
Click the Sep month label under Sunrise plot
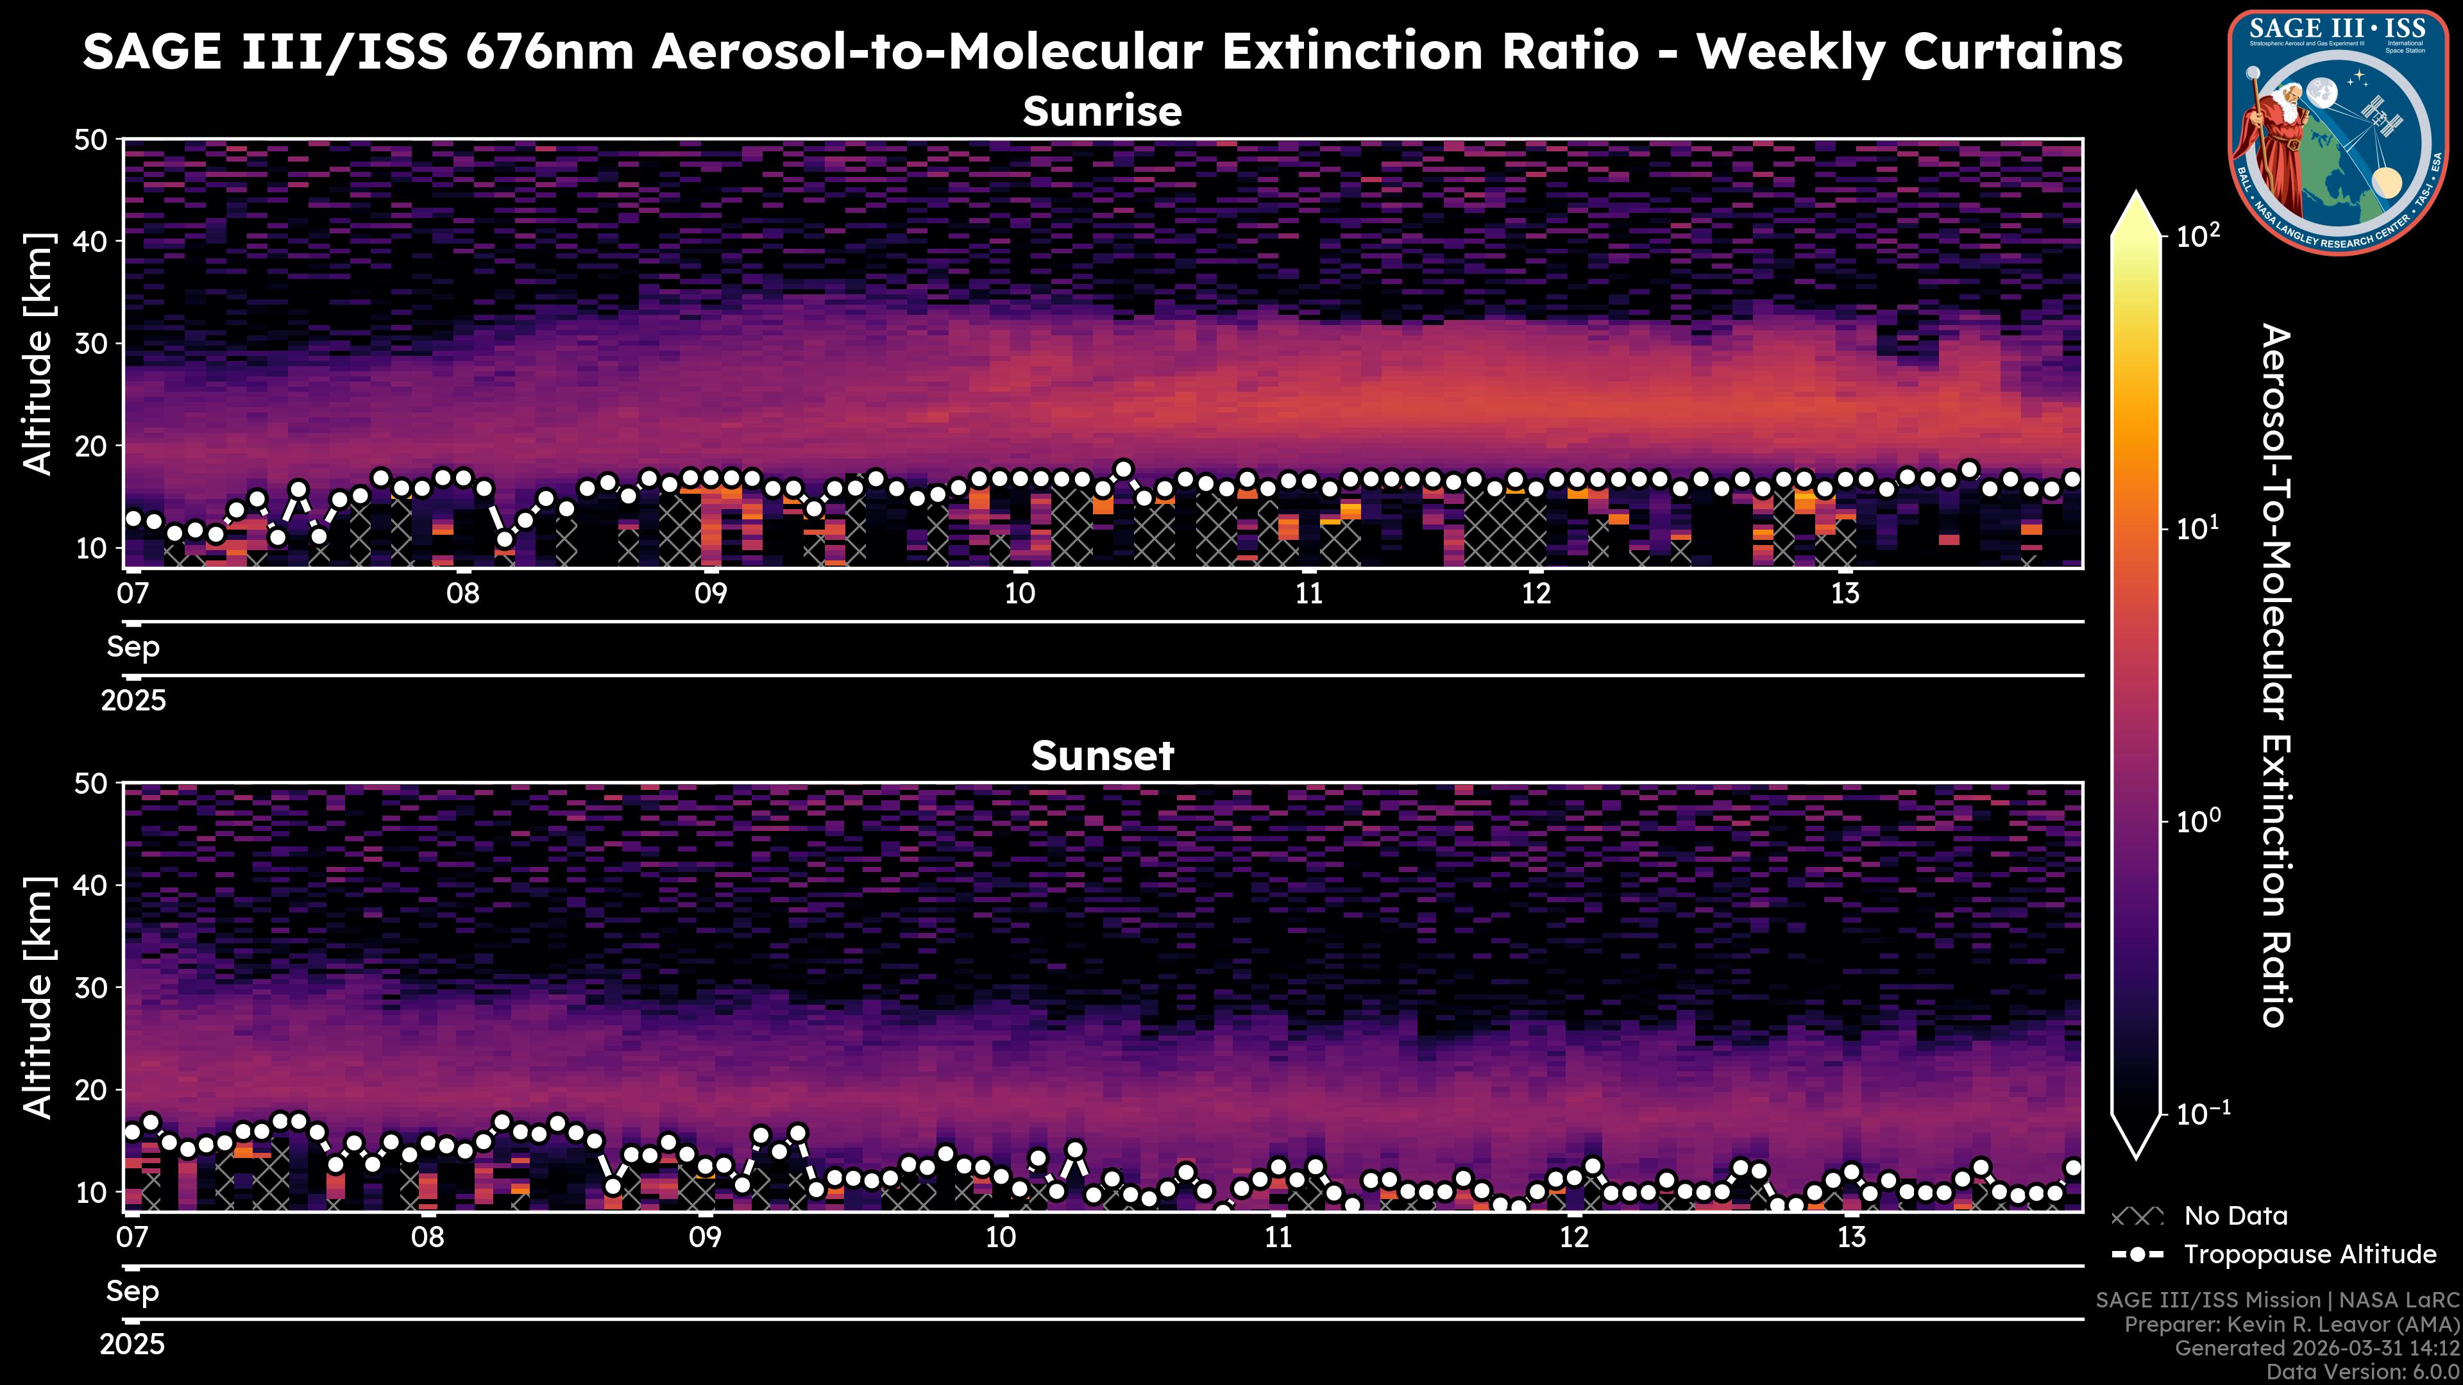[133, 647]
